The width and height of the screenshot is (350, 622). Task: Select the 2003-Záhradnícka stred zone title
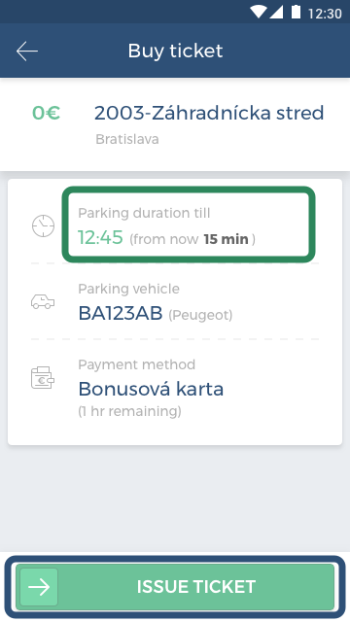pos(209,113)
